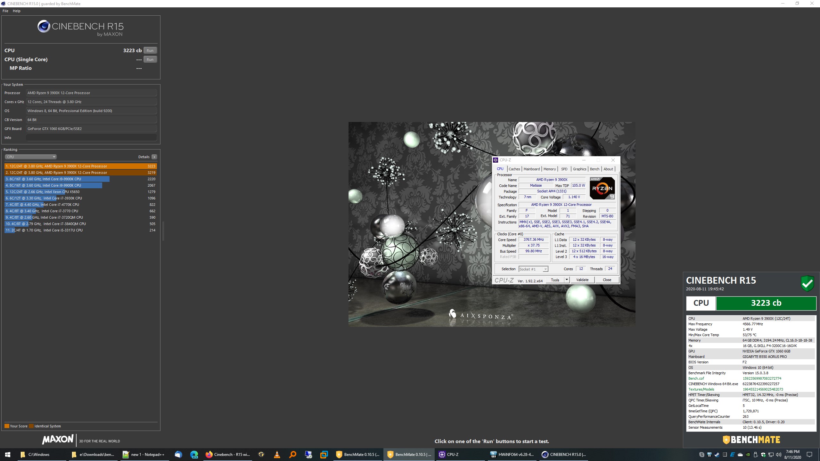Select ranking row 4 Core i9-9900K 2067

81,185
